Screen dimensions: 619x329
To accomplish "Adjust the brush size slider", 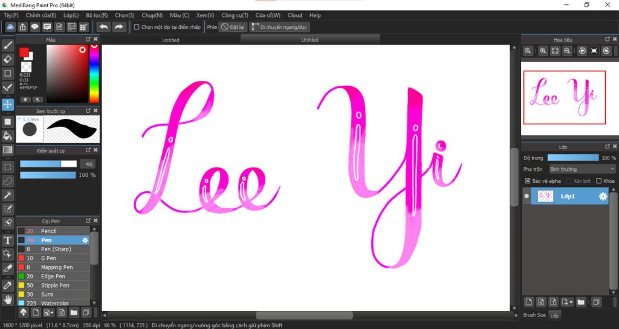I will [x=48, y=164].
